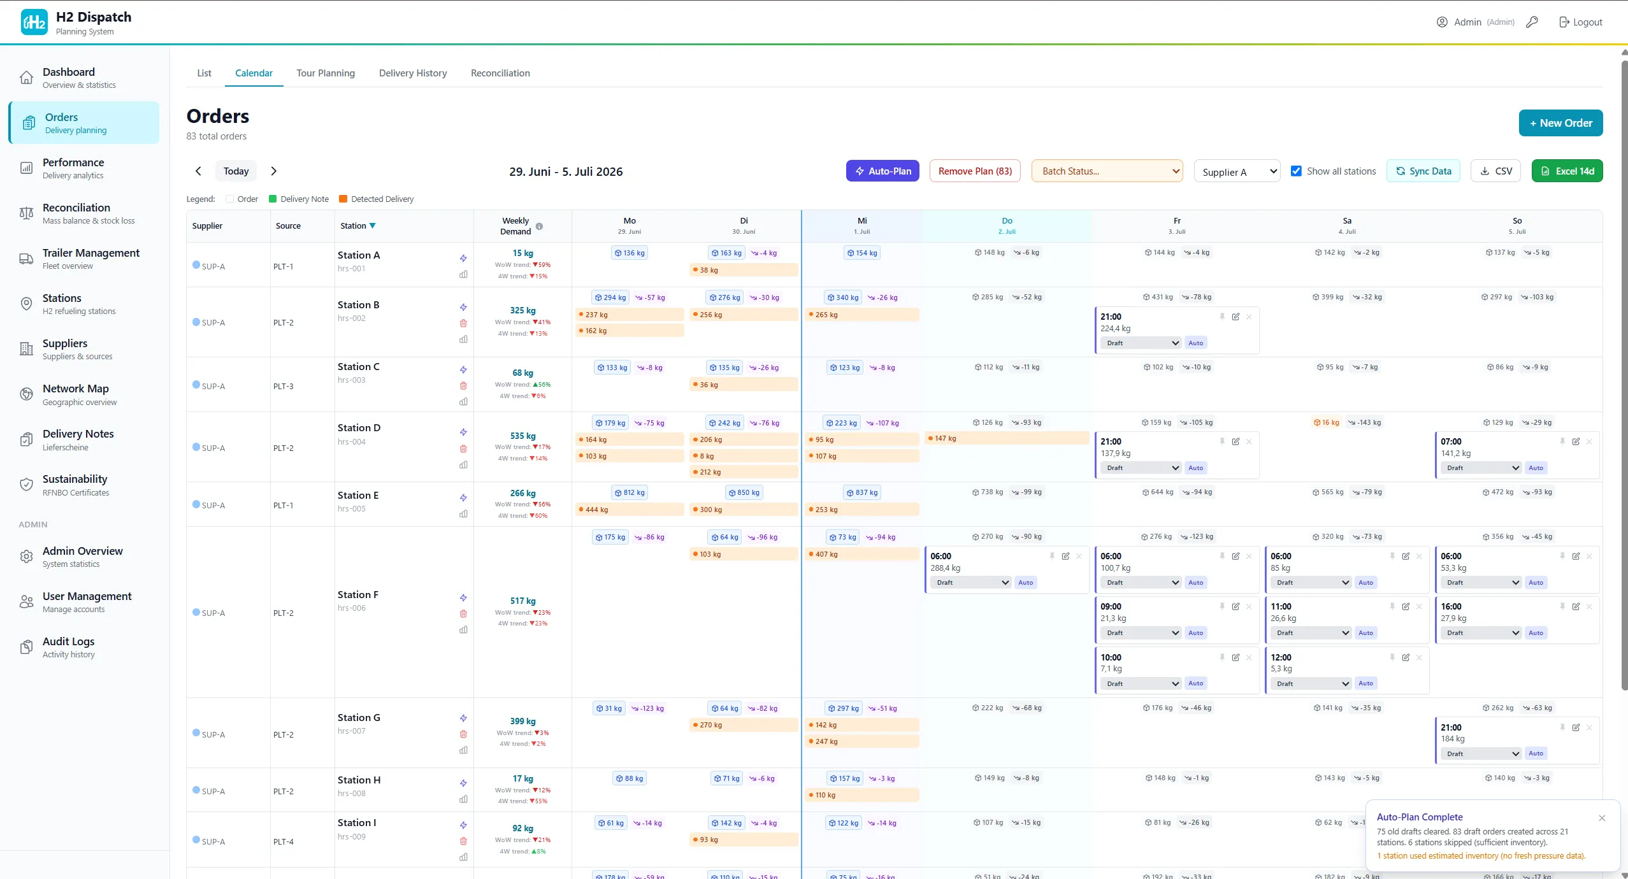
Task: Click Remove Plan (83) button
Action: (x=975, y=171)
